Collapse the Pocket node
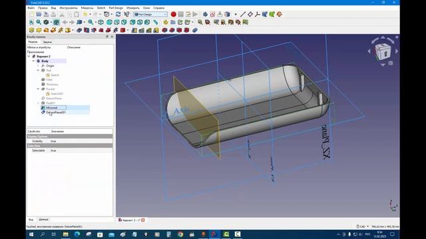This screenshot has height=239, width=426. pyautogui.click(x=38, y=89)
